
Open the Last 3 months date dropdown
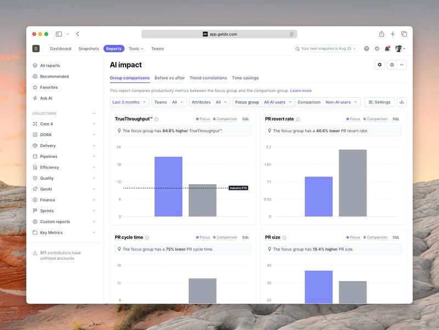point(130,102)
